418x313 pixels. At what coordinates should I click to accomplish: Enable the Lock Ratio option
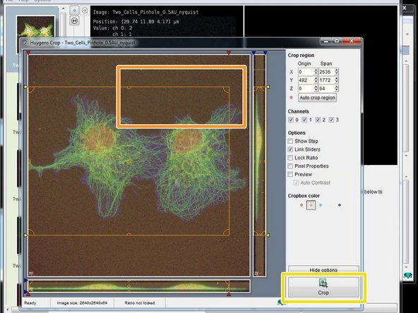point(290,158)
